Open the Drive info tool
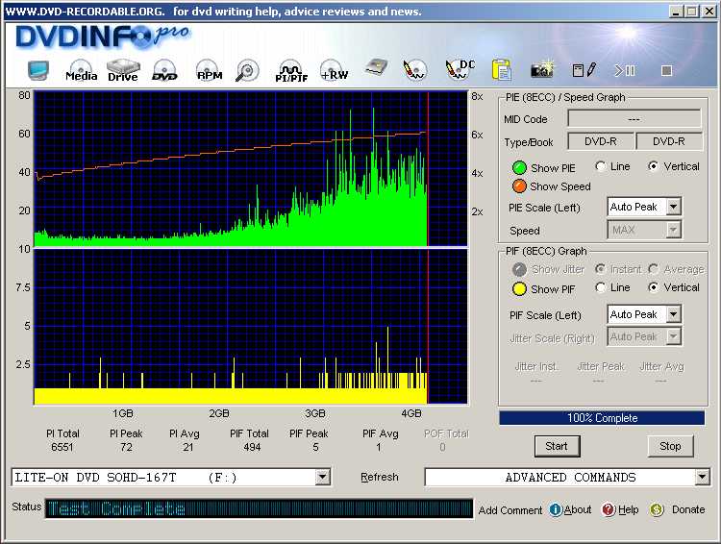 click(123, 70)
